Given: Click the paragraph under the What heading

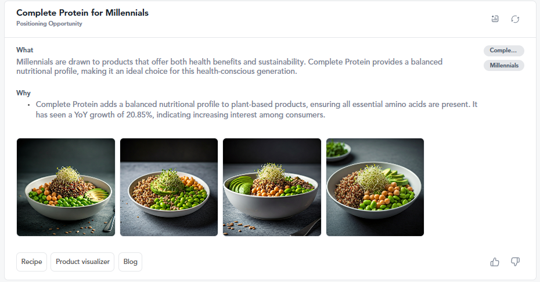Looking at the screenshot, I should click(229, 66).
